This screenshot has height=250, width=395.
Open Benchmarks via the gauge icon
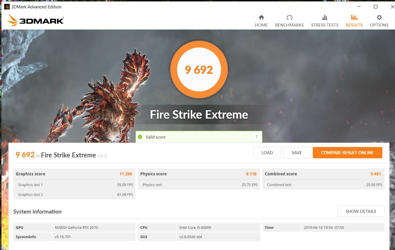(x=289, y=17)
